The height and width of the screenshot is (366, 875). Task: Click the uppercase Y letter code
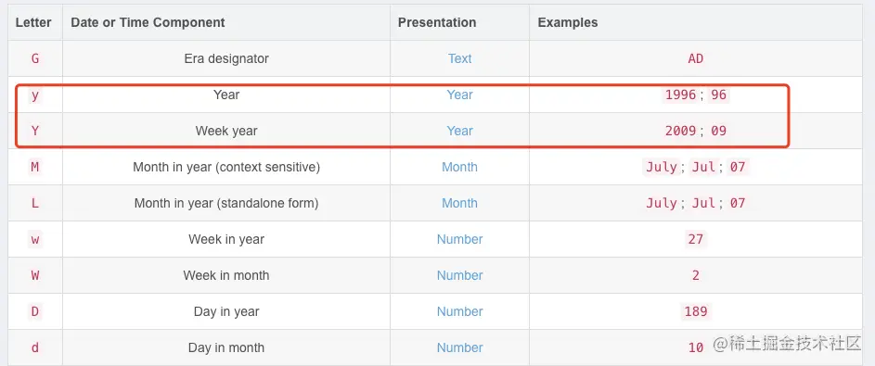pyautogui.click(x=34, y=131)
